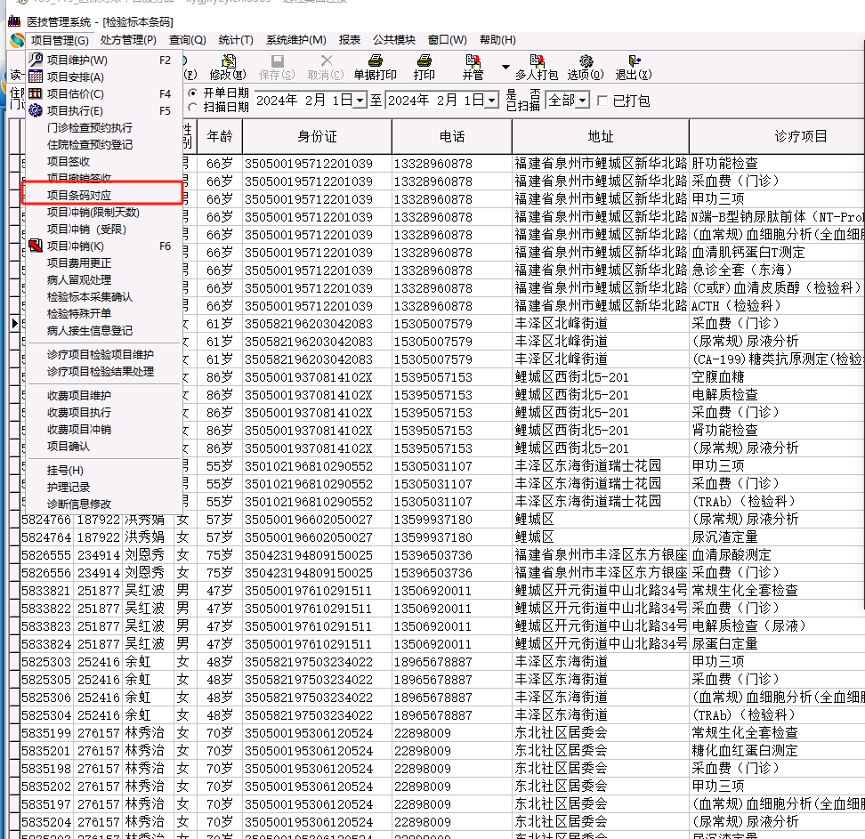This screenshot has height=839, width=865.
Task: Click the 项目执行(E) gear icon
Action: pos(36,110)
